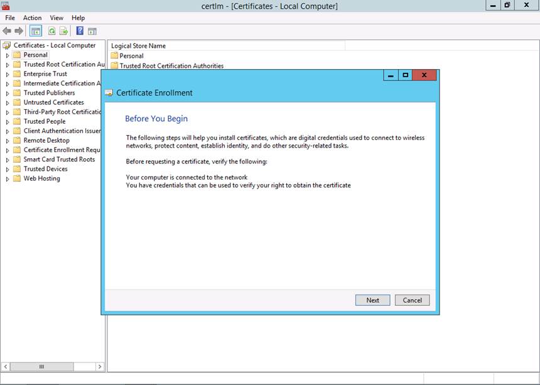The image size is (540, 385).
Task: Select the Untrusted Certificates folder
Action: coord(53,102)
